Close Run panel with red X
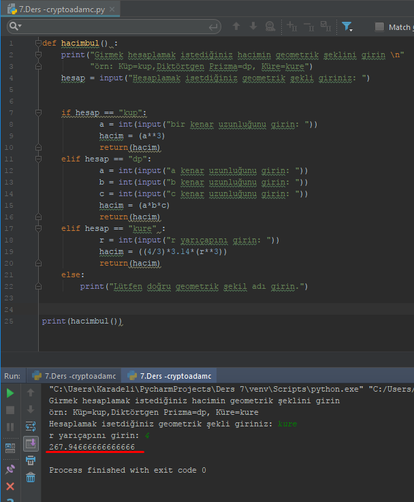 10,486
